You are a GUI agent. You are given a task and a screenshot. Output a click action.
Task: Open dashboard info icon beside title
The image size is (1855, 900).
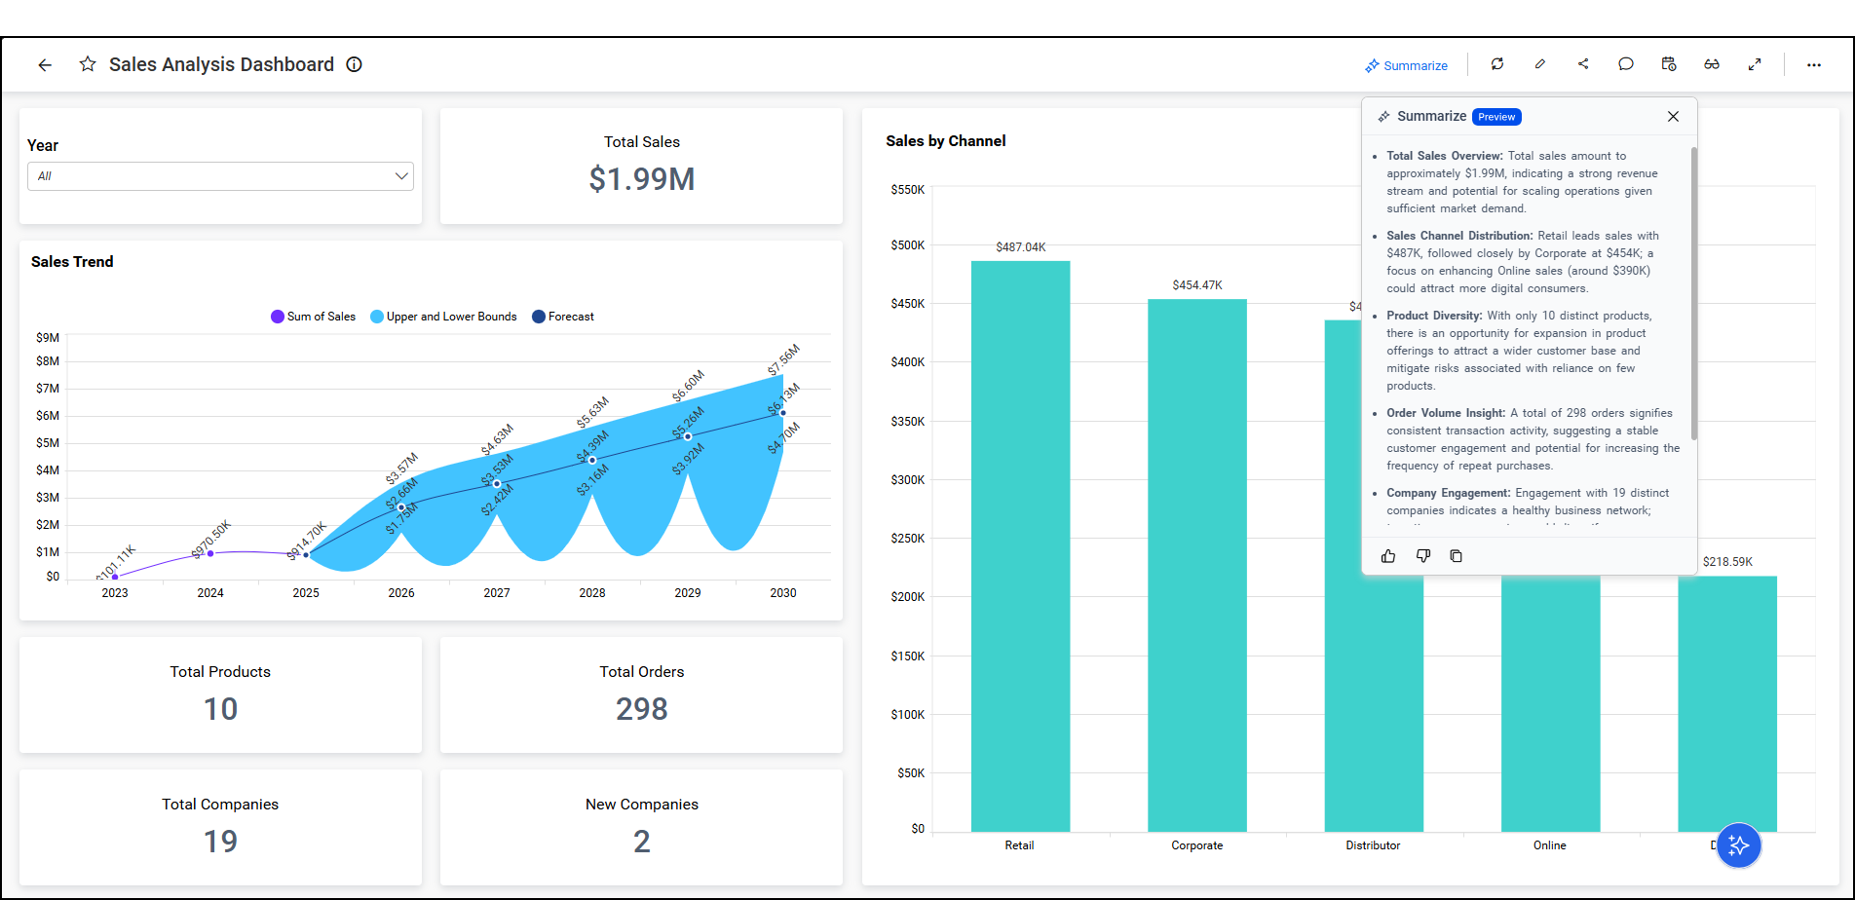(x=355, y=64)
